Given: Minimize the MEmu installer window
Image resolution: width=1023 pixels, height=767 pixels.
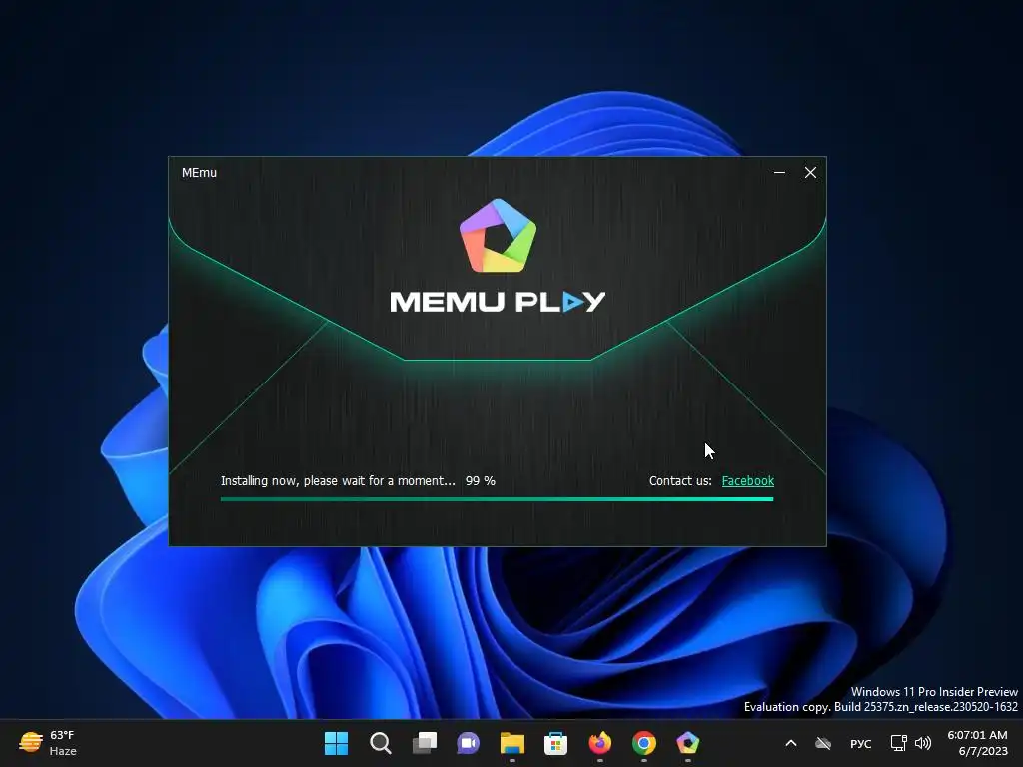Looking at the screenshot, I should coord(779,172).
